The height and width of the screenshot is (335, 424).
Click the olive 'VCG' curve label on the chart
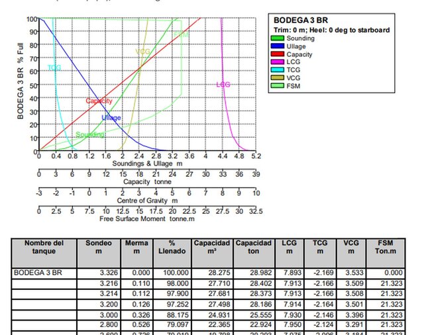[143, 52]
